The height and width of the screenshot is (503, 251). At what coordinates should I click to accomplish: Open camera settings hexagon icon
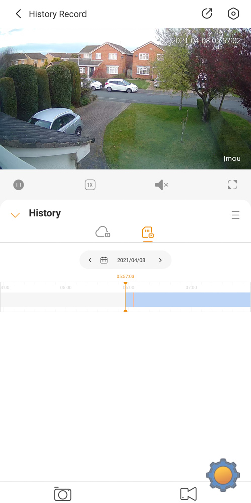pyautogui.click(x=233, y=14)
